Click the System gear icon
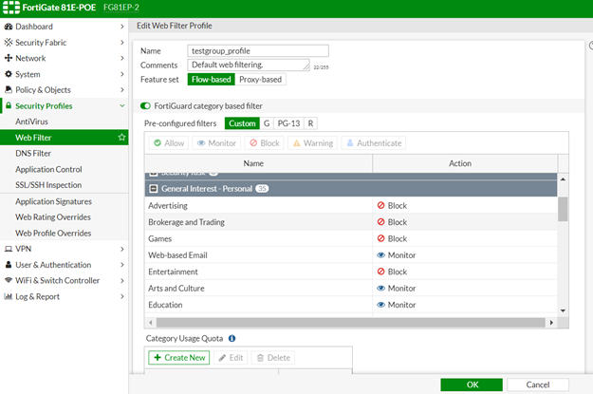 9,74
